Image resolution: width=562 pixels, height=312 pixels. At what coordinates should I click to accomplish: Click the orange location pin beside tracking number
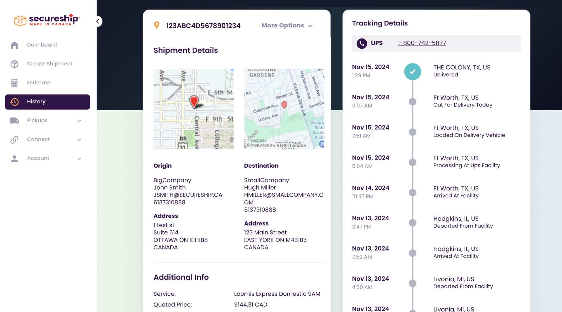[157, 25]
